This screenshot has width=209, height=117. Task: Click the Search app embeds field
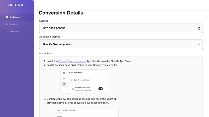[86, 80]
